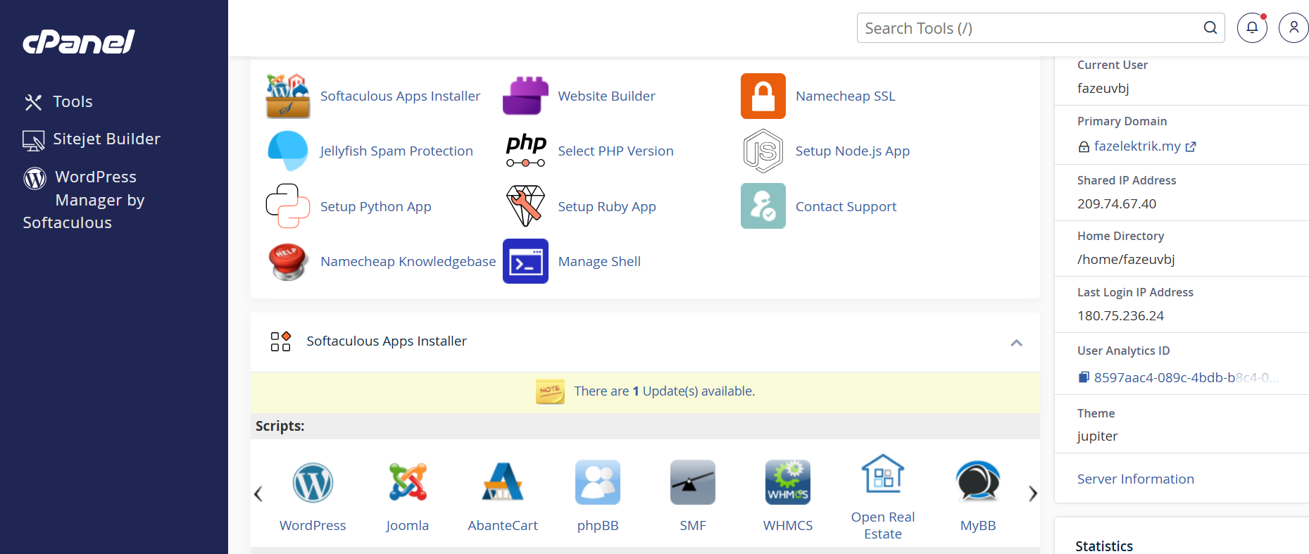The width and height of the screenshot is (1309, 554).
Task: Click the MyBB script label
Action: (x=978, y=526)
